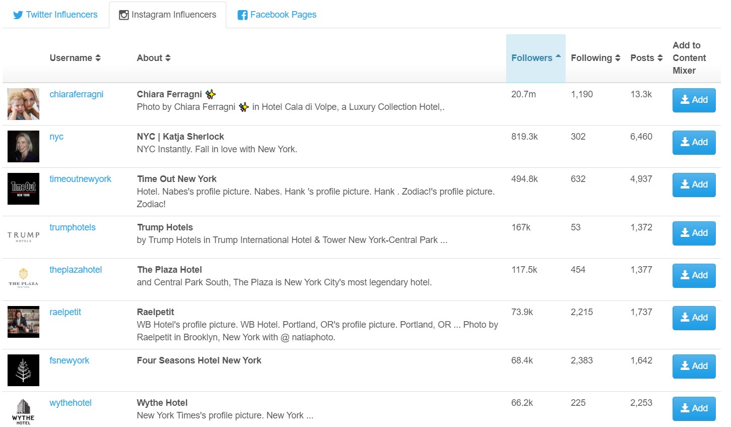Switch to the Twitter Influencers tab
731x427 pixels.
coord(55,15)
